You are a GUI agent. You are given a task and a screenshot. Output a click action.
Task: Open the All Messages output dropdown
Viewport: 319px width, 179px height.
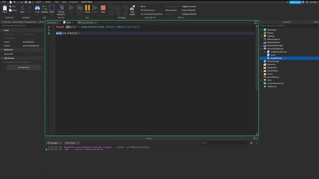click(54, 143)
